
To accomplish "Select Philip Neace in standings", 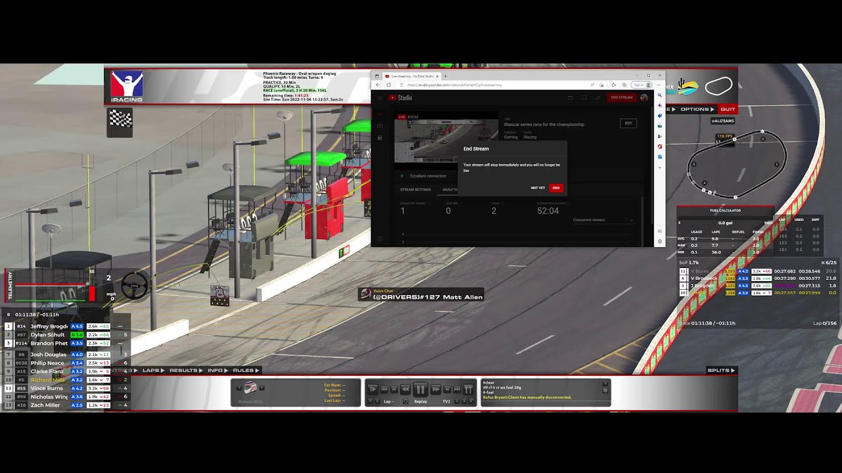I will [x=47, y=363].
